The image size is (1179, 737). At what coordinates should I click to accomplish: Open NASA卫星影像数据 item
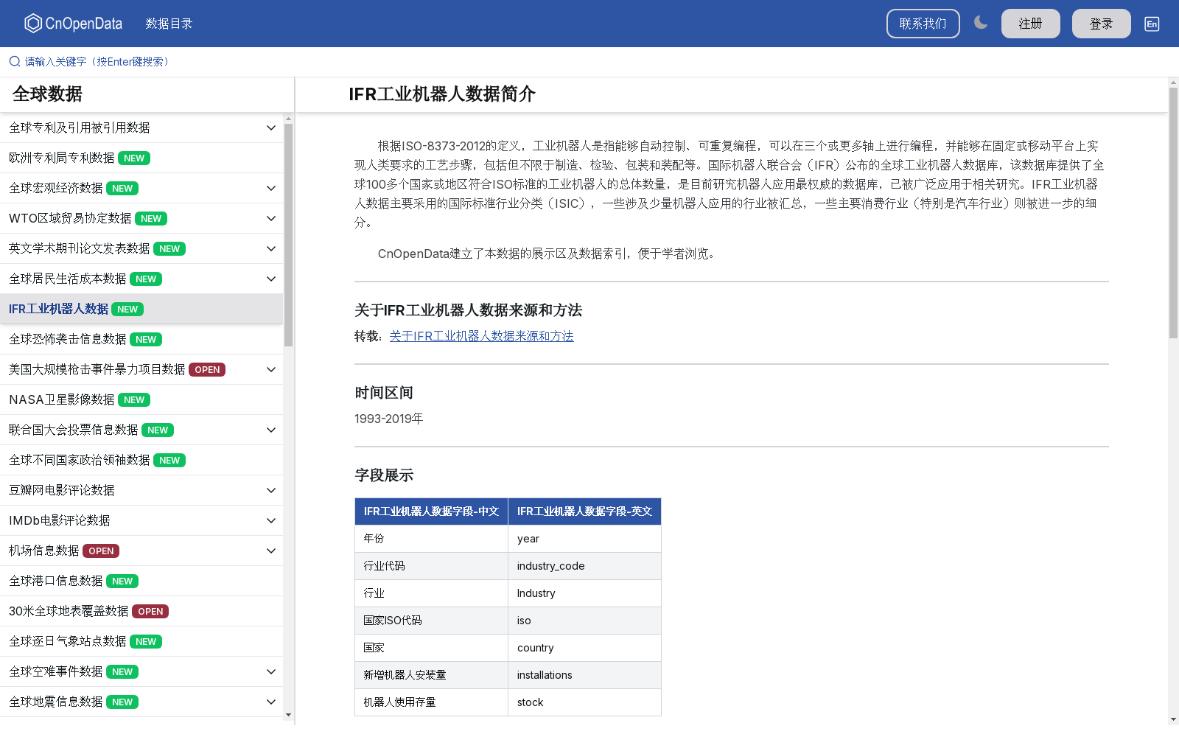[x=141, y=399]
